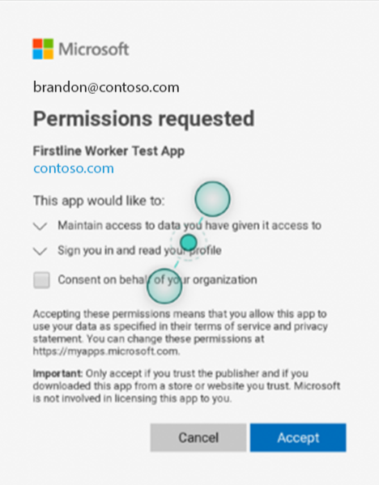Expand the Maintain access permission chevron

pos(40,226)
